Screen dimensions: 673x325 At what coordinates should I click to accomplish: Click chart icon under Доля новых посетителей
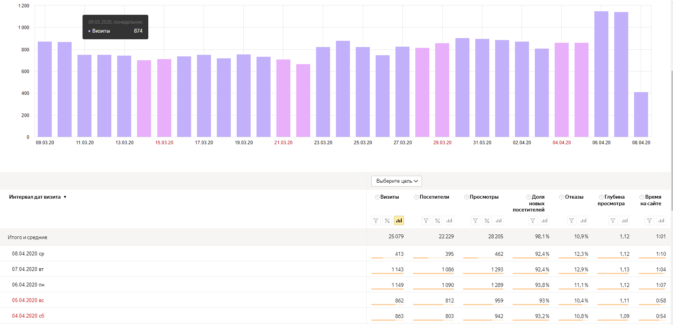tap(545, 221)
